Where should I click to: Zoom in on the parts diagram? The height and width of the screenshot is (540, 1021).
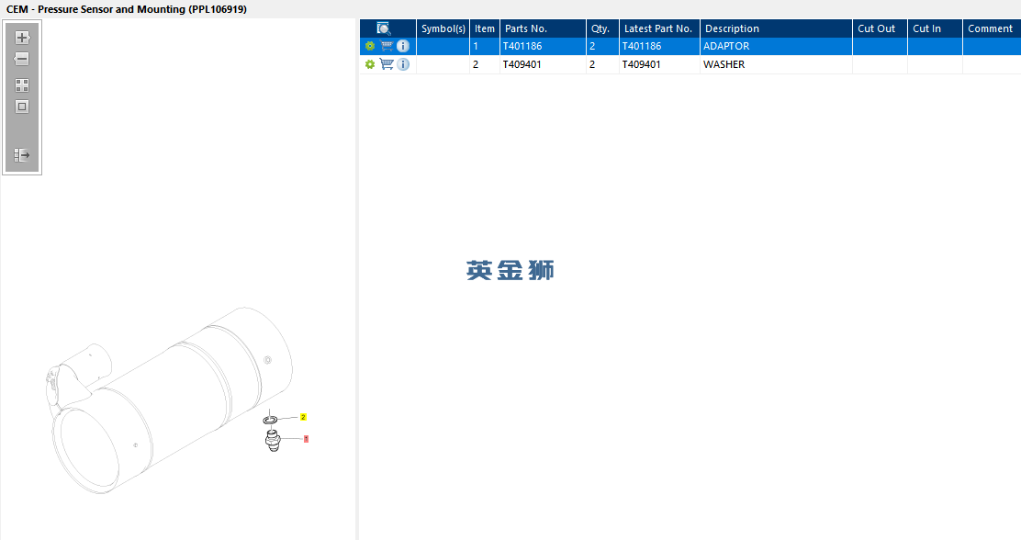[22, 38]
